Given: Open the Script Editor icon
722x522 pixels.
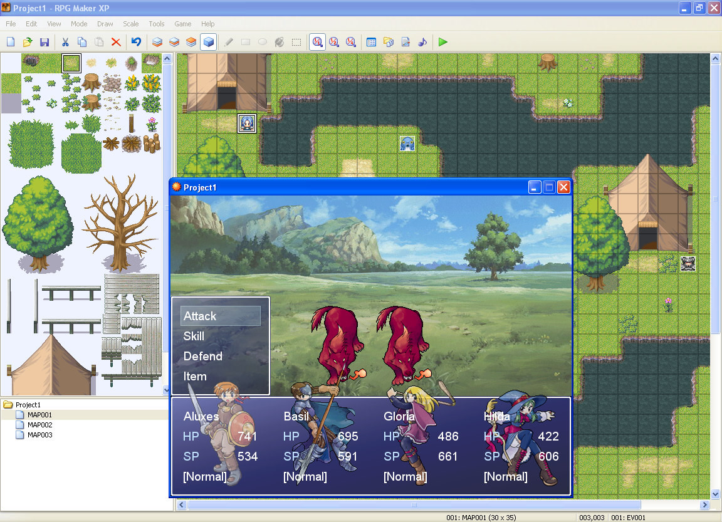Looking at the screenshot, I should tap(405, 43).
